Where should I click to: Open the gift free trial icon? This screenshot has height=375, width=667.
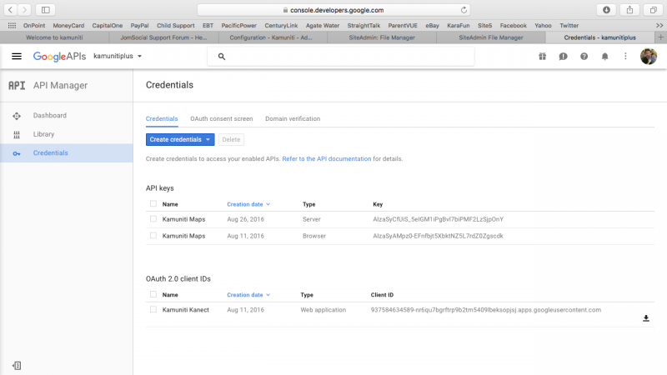pos(543,56)
